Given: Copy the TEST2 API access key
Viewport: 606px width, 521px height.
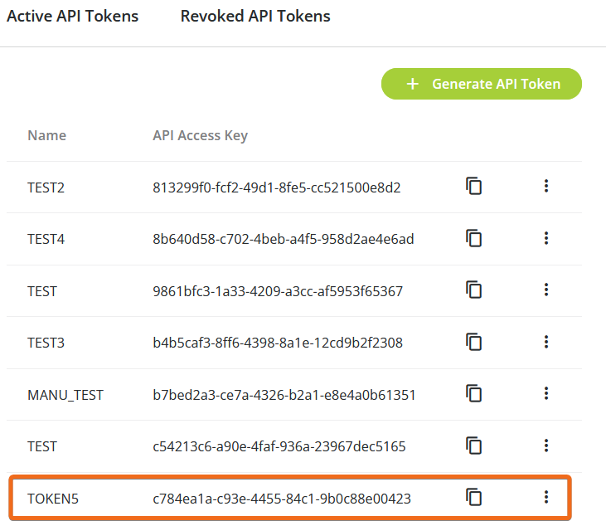Looking at the screenshot, I should (473, 187).
